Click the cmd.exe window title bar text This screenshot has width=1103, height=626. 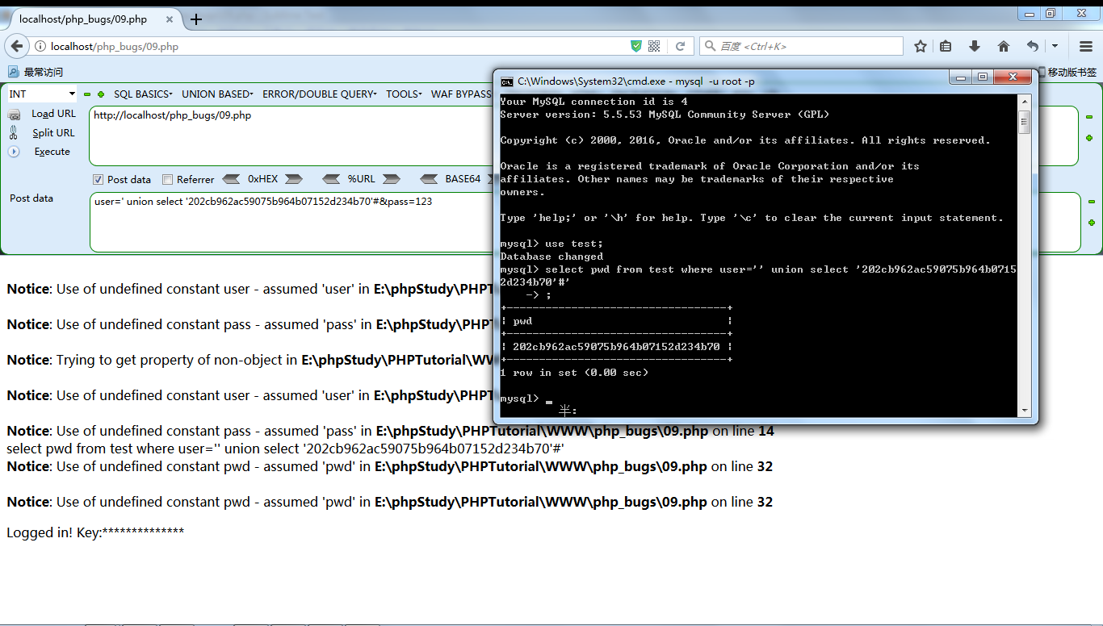(x=636, y=81)
